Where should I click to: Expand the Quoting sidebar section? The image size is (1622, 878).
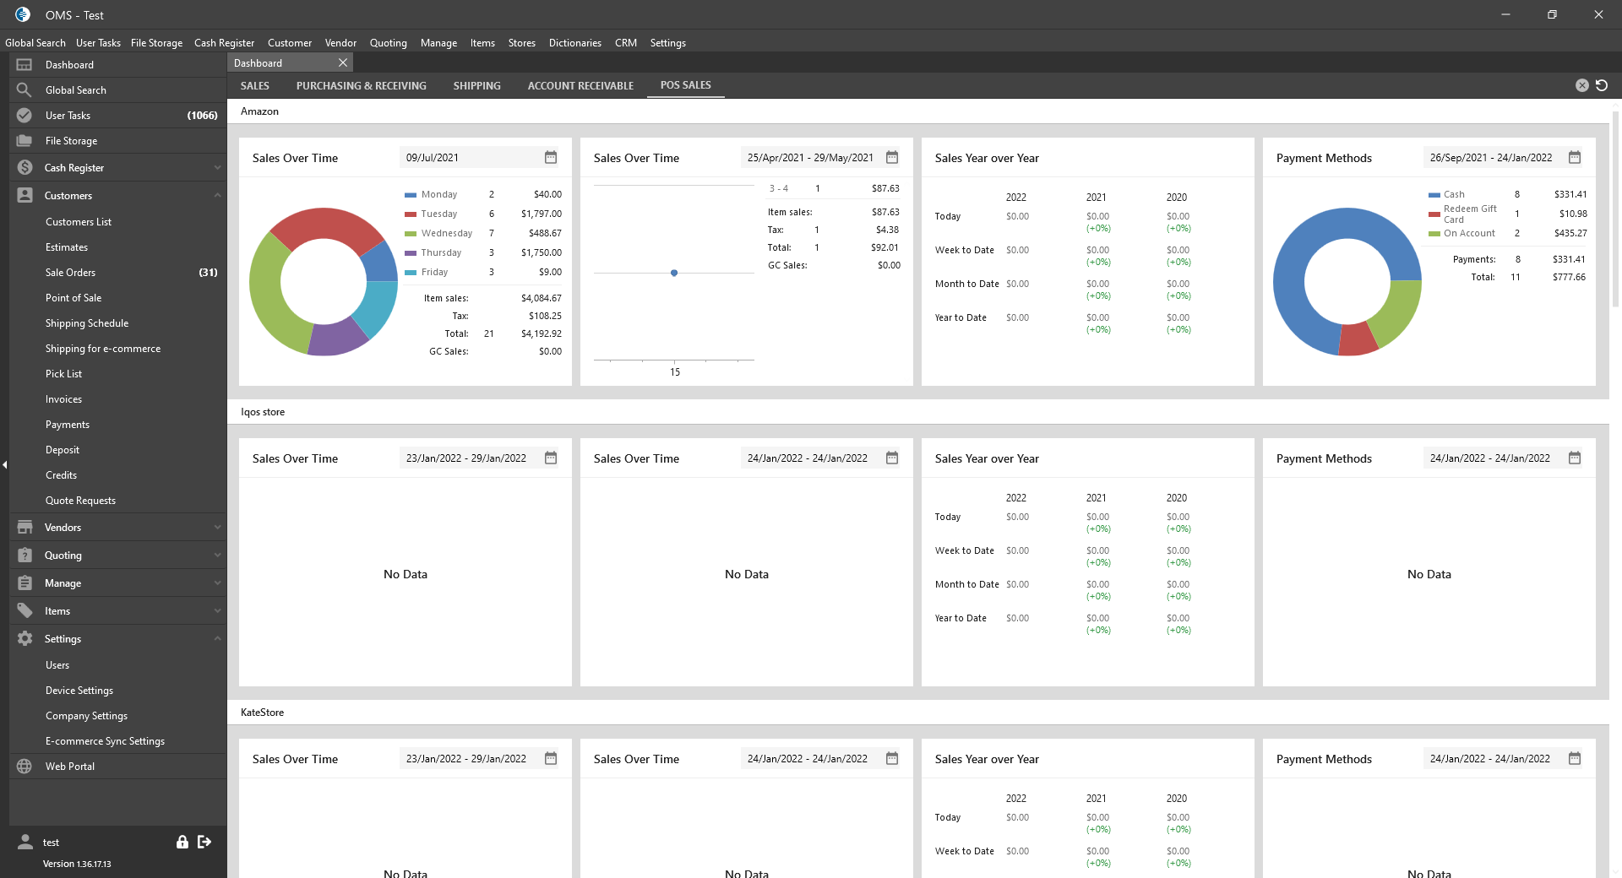click(x=217, y=556)
